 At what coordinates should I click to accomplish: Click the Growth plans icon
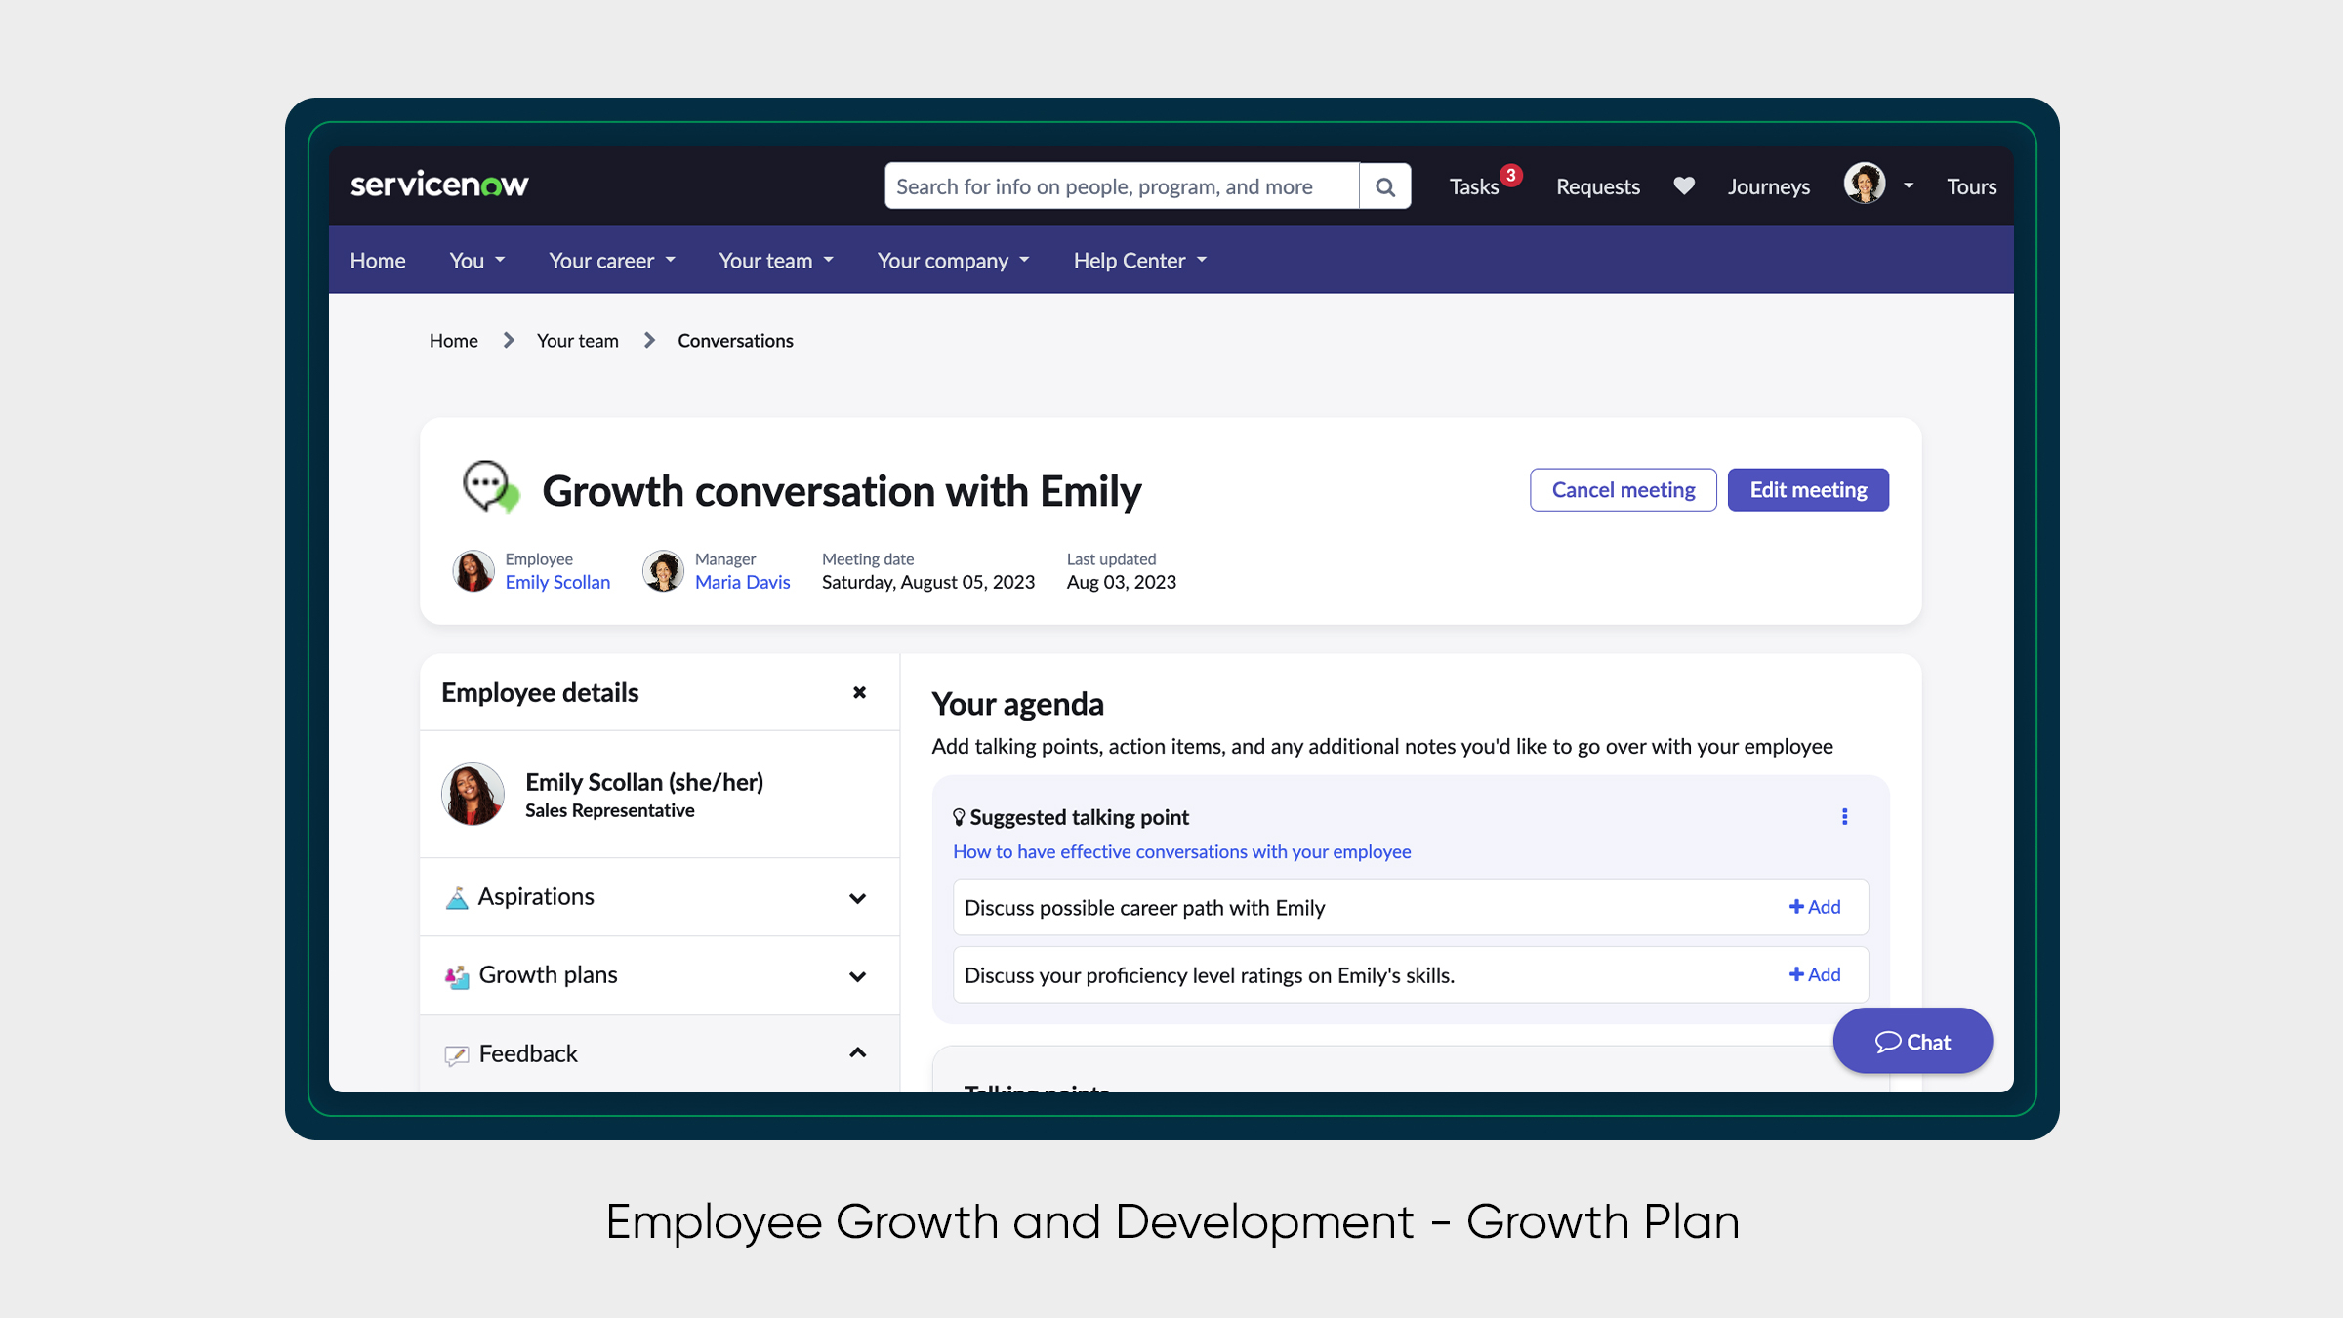456,975
